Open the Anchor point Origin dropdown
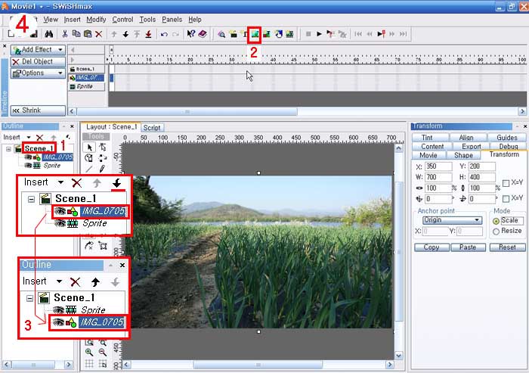The width and height of the screenshot is (529, 373). tap(452, 220)
